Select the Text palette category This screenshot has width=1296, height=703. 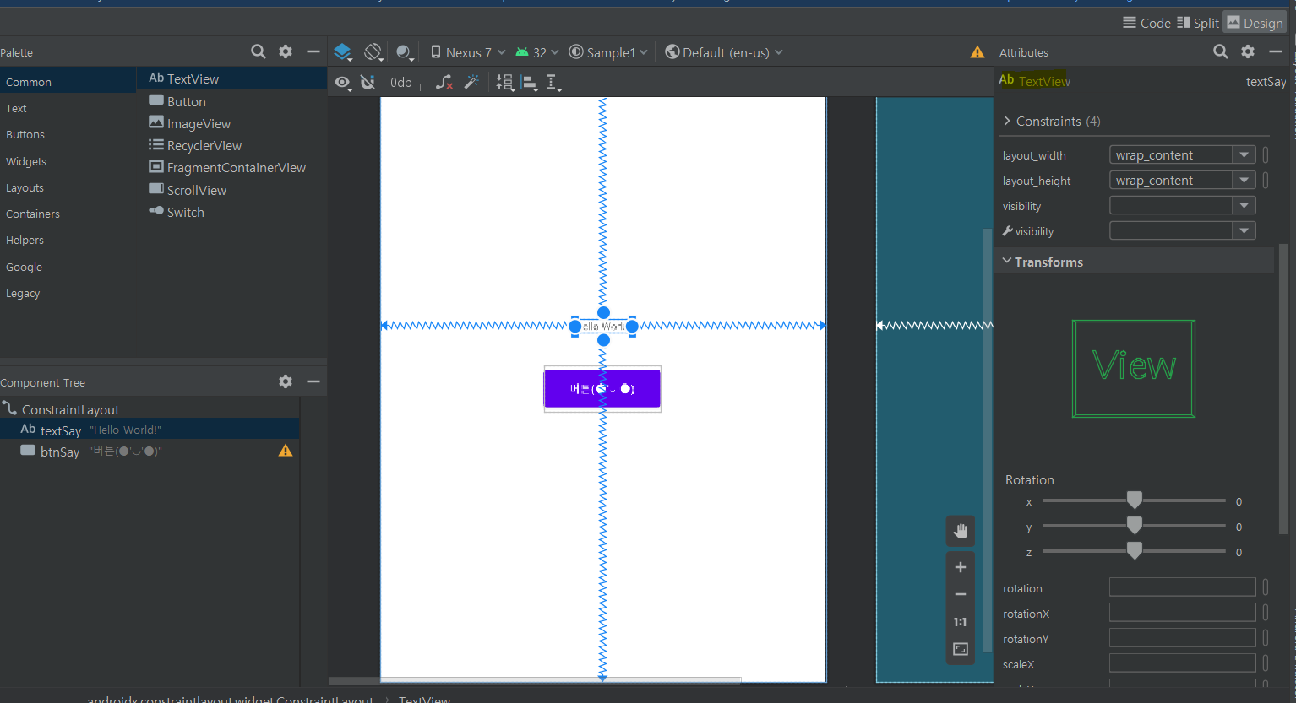[x=68, y=108]
